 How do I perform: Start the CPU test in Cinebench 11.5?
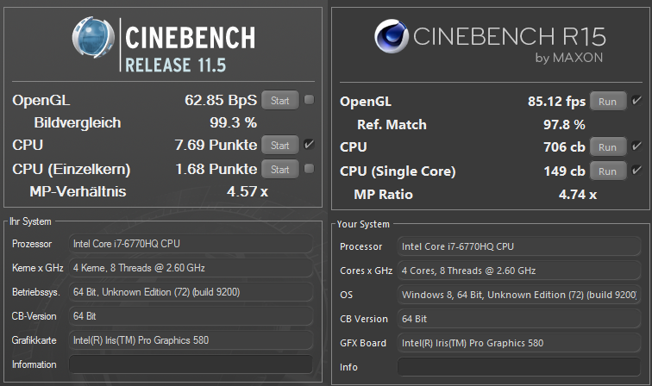click(279, 145)
